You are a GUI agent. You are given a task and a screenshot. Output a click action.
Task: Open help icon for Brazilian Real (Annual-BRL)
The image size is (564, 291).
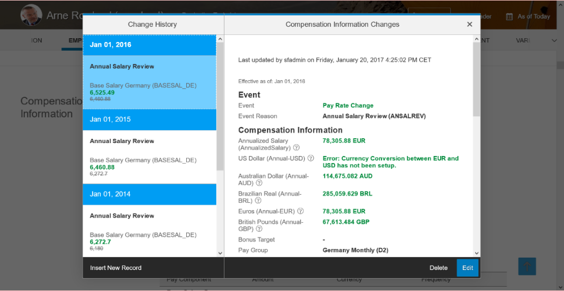pyautogui.click(x=258, y=200)
